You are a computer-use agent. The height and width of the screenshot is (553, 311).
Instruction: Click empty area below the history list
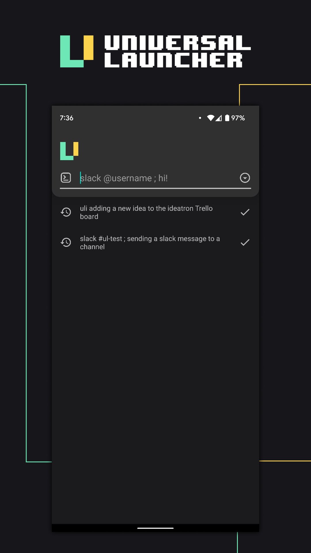tap(155, 374)
